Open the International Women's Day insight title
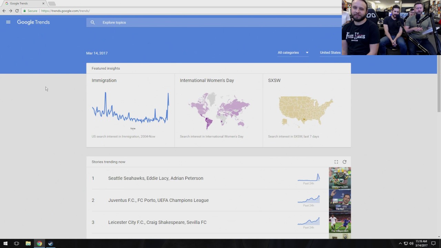 207,80
